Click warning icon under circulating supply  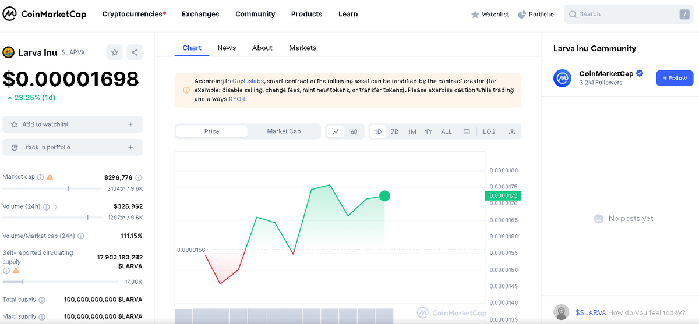pos(16,270)
